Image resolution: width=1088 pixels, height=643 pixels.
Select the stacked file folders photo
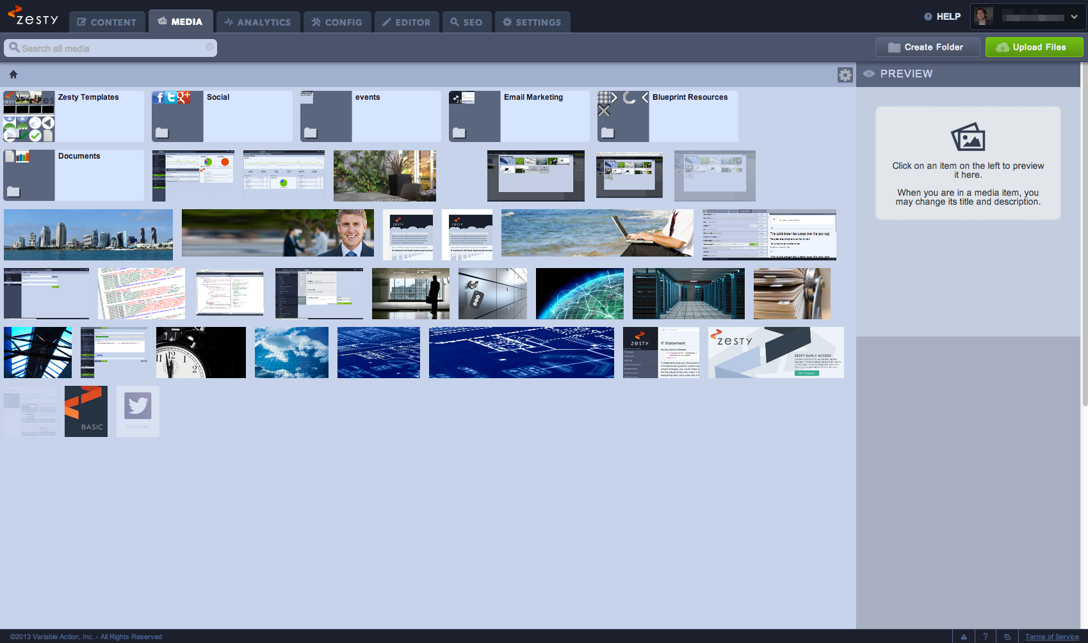coord(792,294)
